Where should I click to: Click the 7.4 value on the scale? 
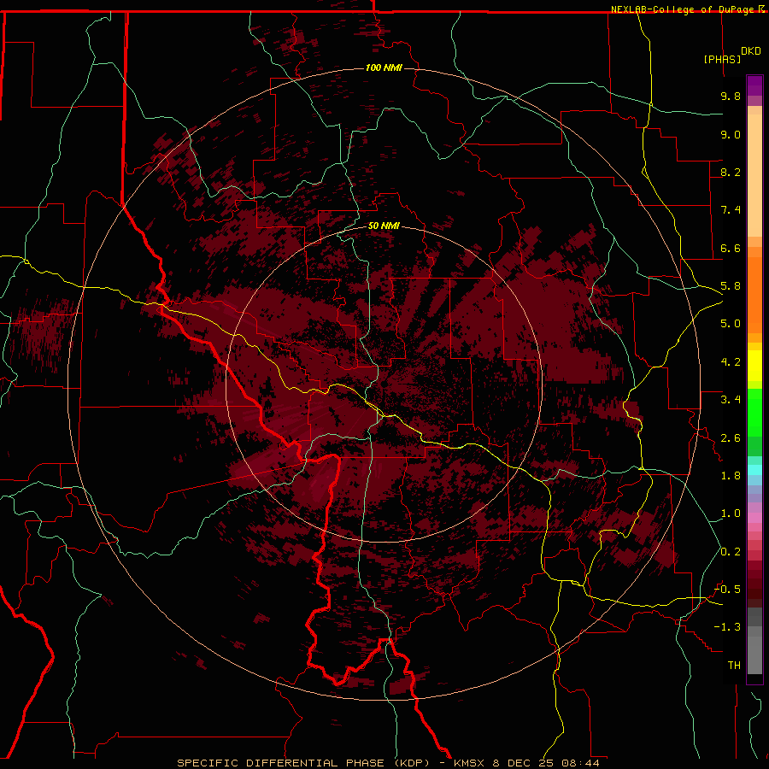coord(731,210)
